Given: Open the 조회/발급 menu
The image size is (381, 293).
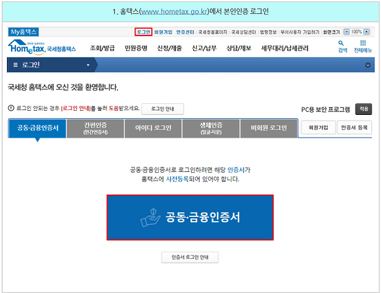Looking at the screenshot, I should coord(102,48).
